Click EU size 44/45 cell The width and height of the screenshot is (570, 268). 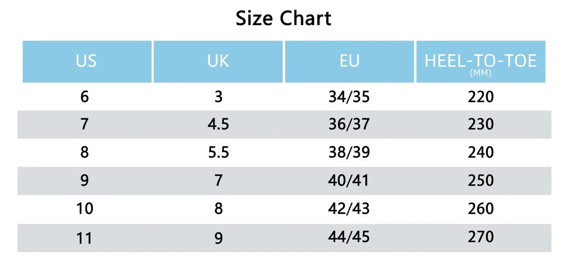tap(349, 236)
